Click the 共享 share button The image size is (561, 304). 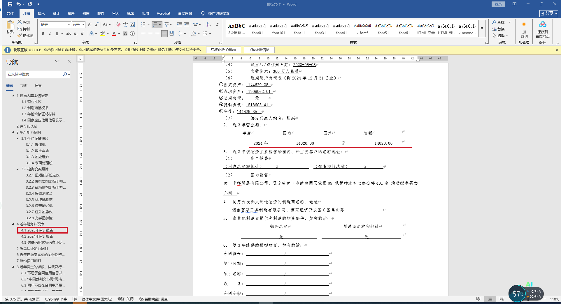(548, 13)
